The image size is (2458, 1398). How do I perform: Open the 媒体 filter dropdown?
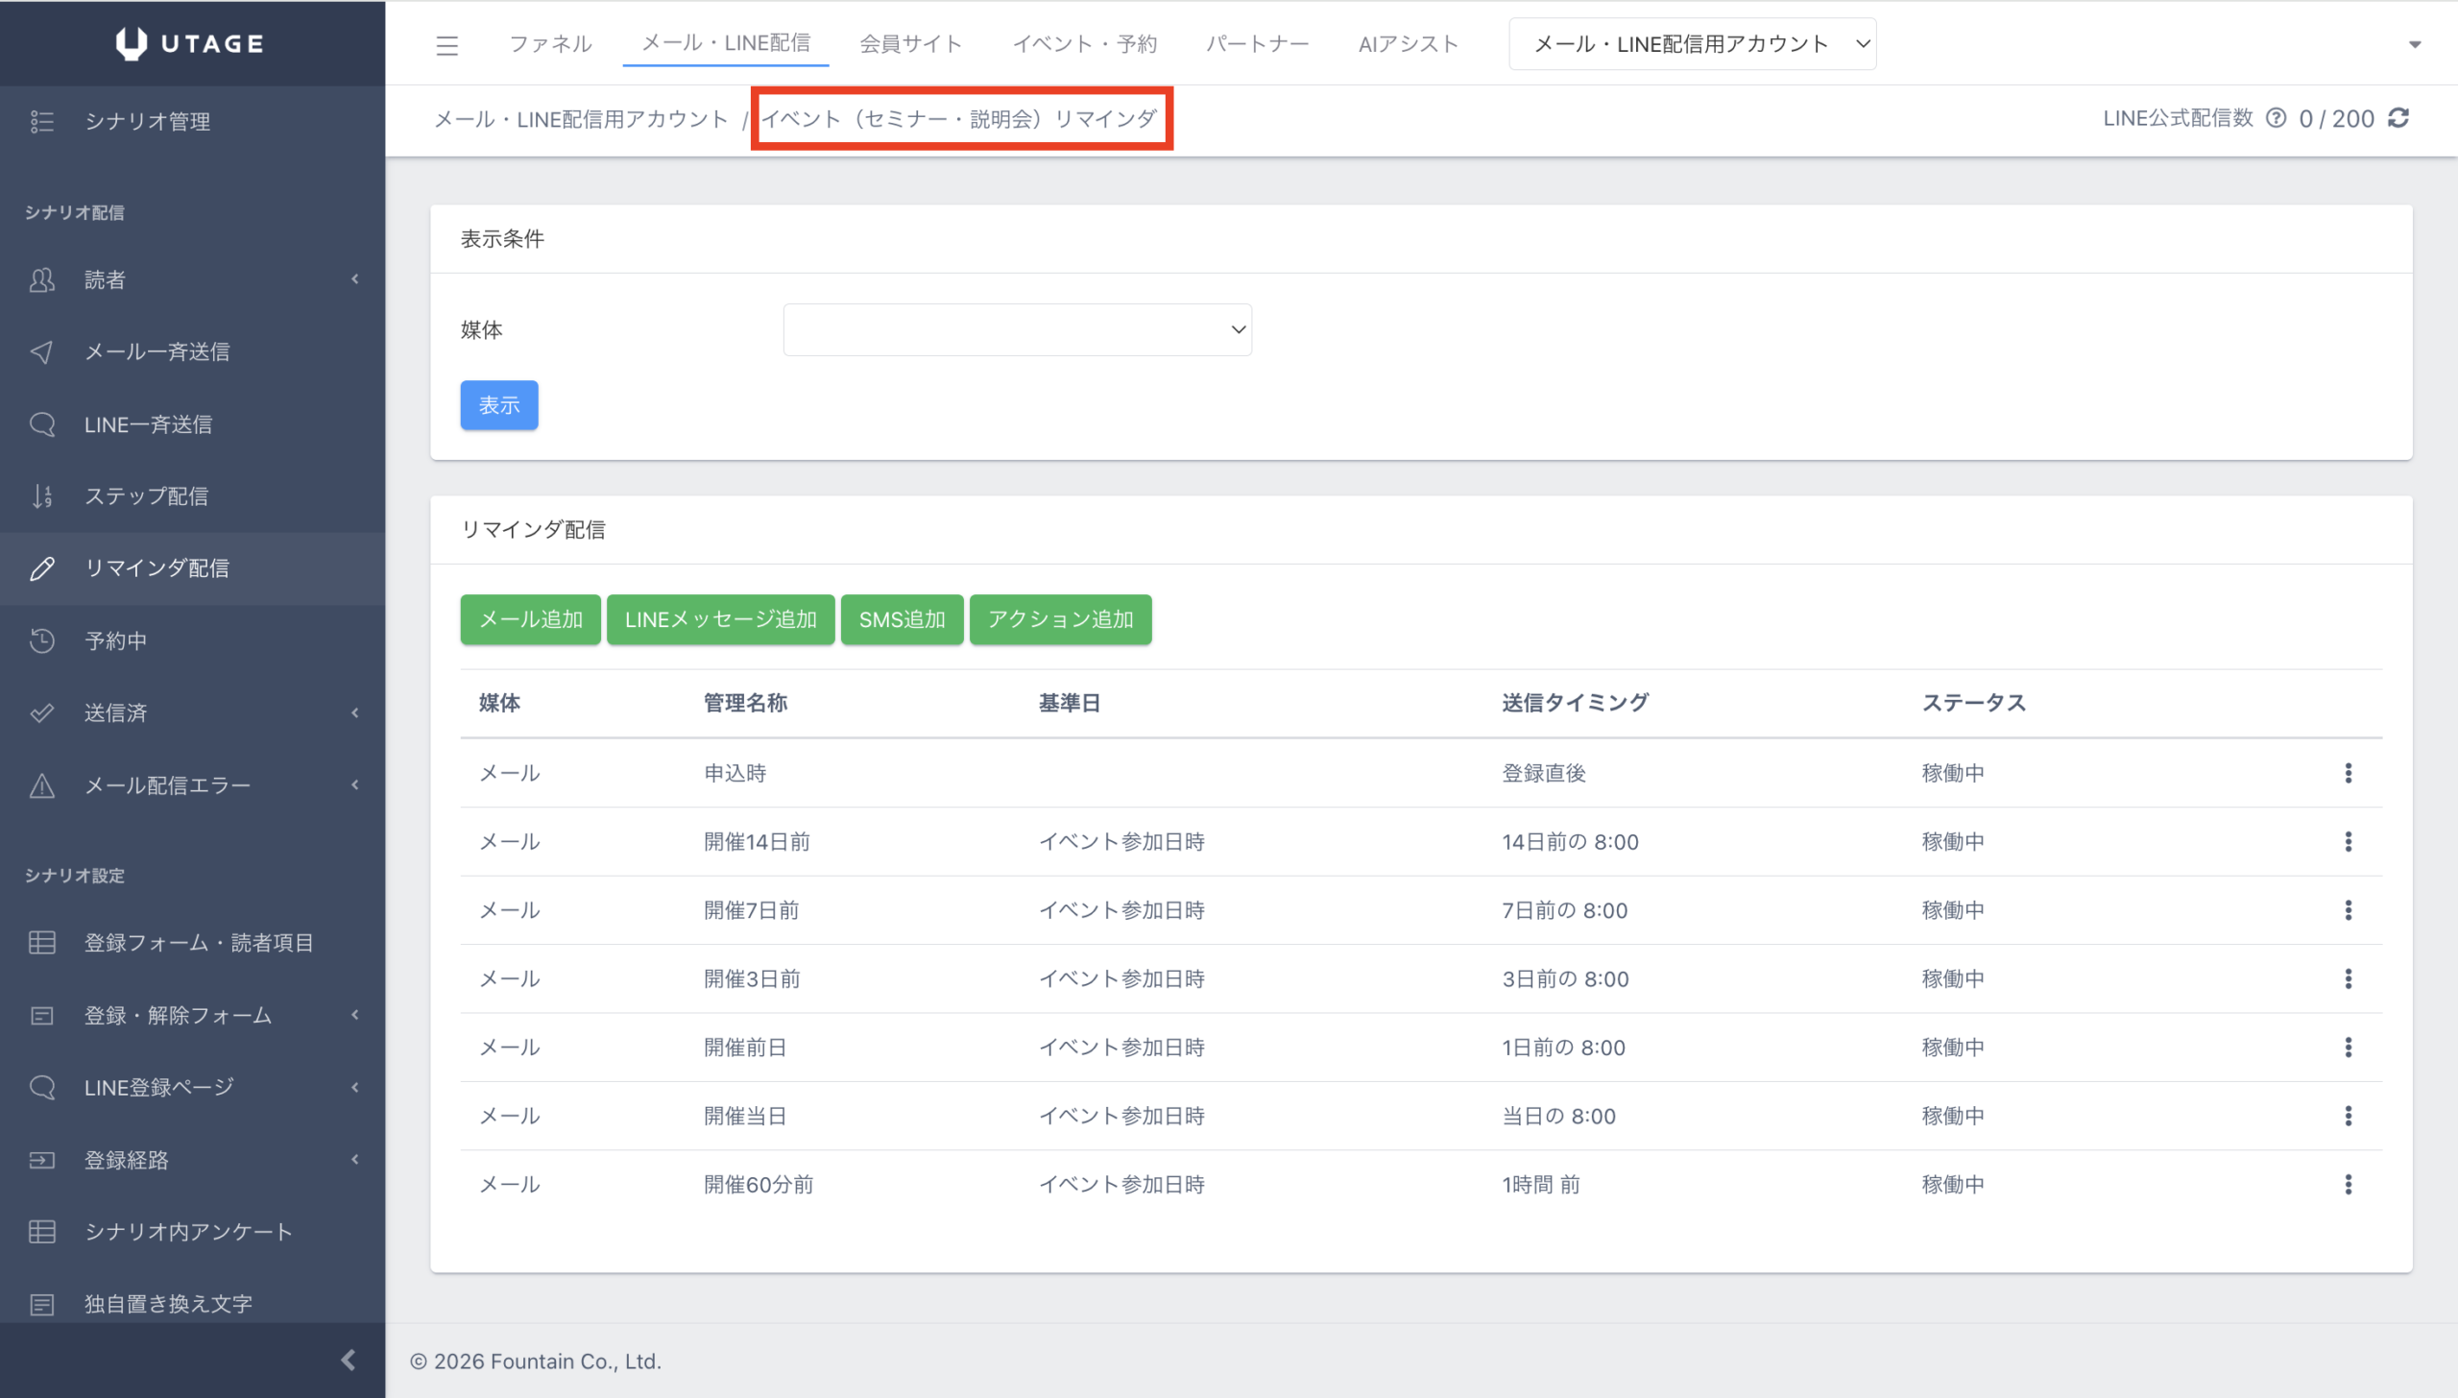point(1017,329)
